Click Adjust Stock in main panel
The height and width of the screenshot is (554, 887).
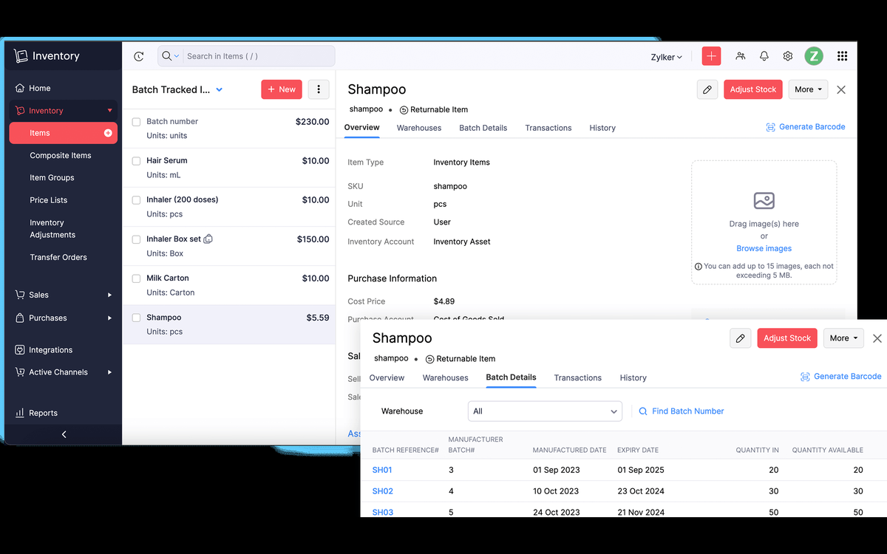pyautogui.click(x=753, y=89)
